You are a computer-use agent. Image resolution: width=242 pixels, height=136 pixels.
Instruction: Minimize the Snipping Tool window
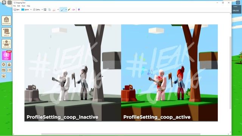(x=217, y=3)
